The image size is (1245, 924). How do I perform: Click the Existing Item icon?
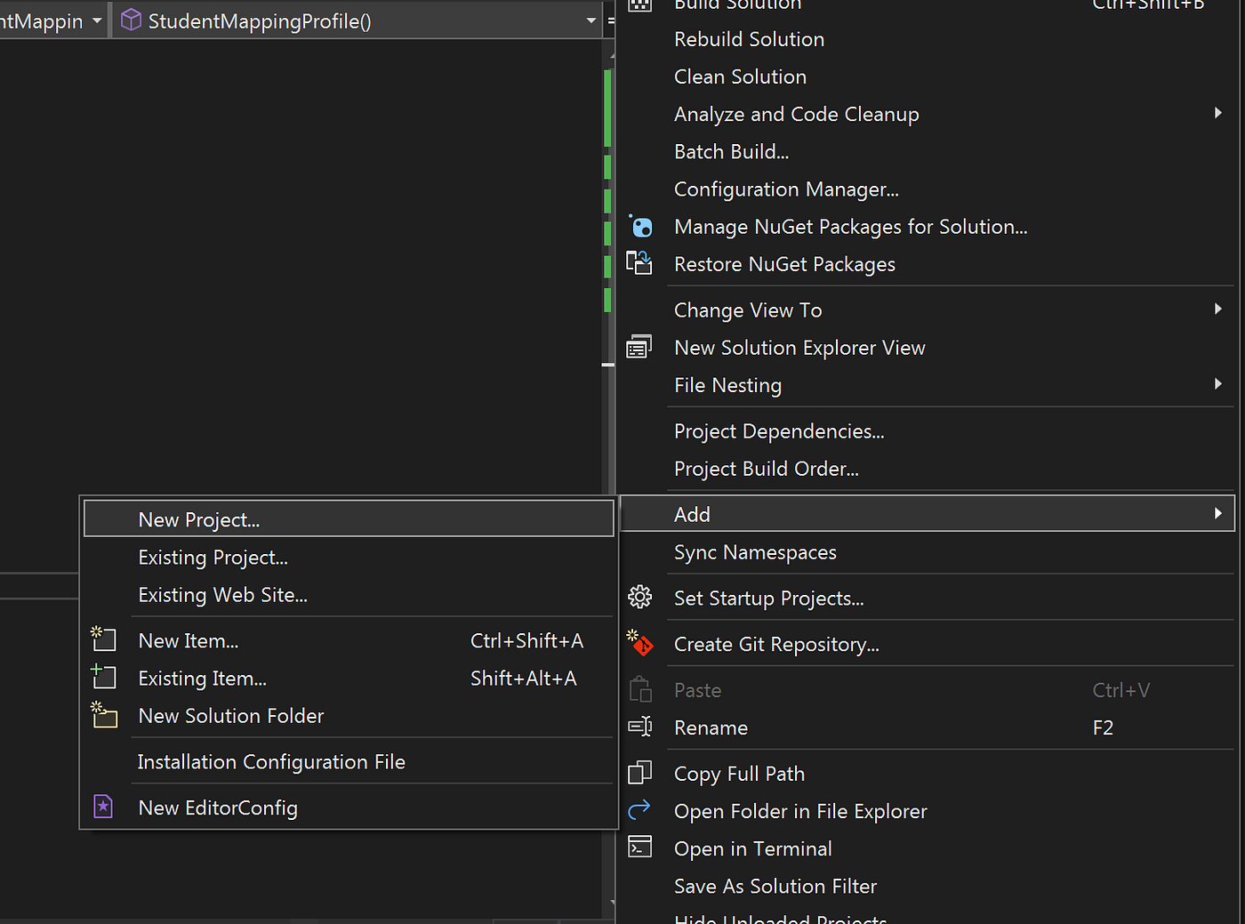(104, 677)
